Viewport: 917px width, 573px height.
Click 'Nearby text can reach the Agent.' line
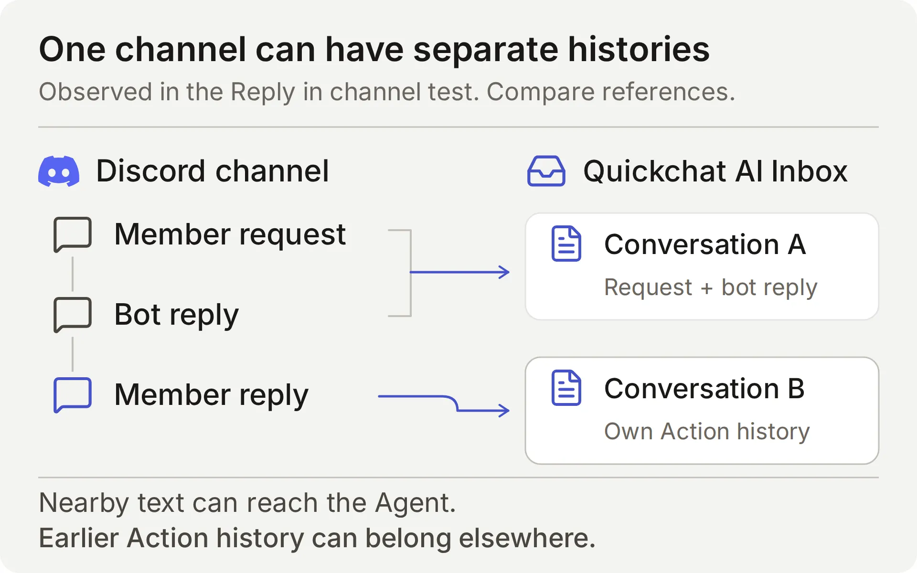pyautogui.click(x=247, y=503)
